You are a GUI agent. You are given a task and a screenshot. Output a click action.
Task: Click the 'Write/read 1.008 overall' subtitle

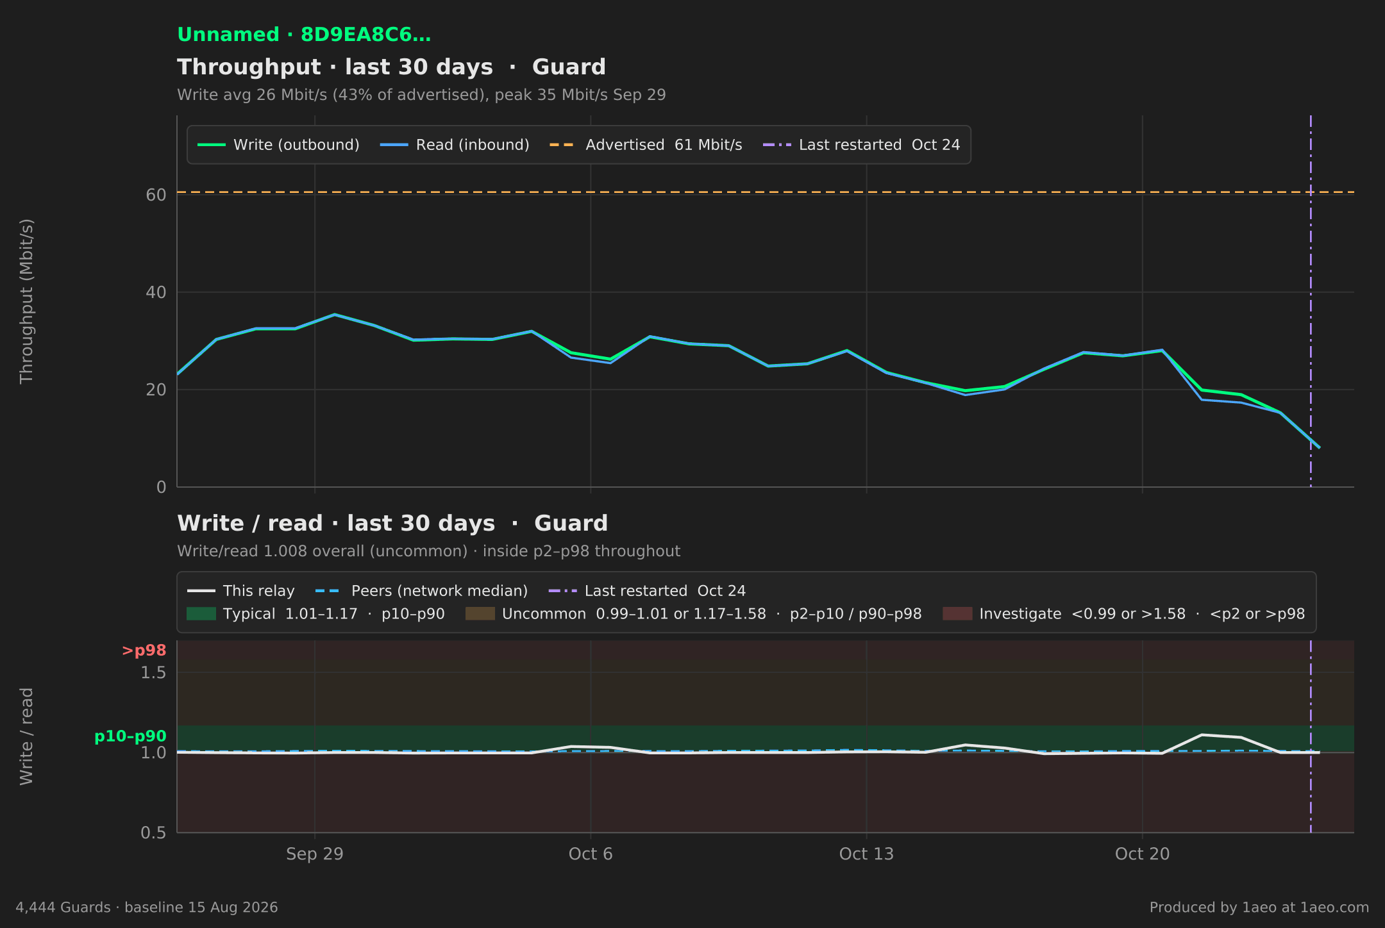coord(428,551)
